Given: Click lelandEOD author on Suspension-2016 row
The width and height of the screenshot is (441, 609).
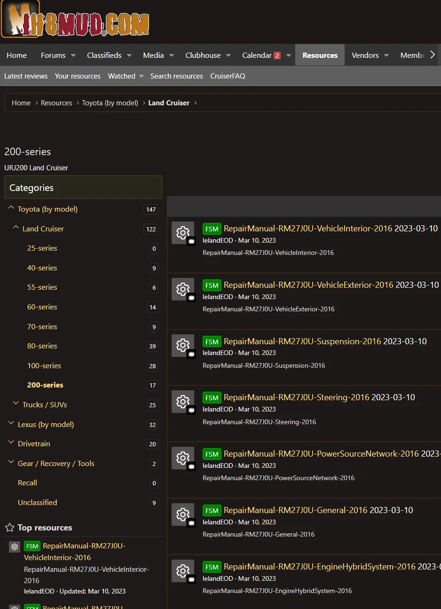Looking at the screenshot, I should 218,353.
